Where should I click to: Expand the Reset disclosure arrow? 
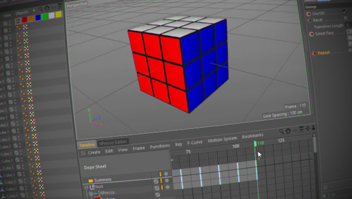310,20
